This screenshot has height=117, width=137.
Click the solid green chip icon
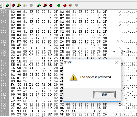[59, 6]
